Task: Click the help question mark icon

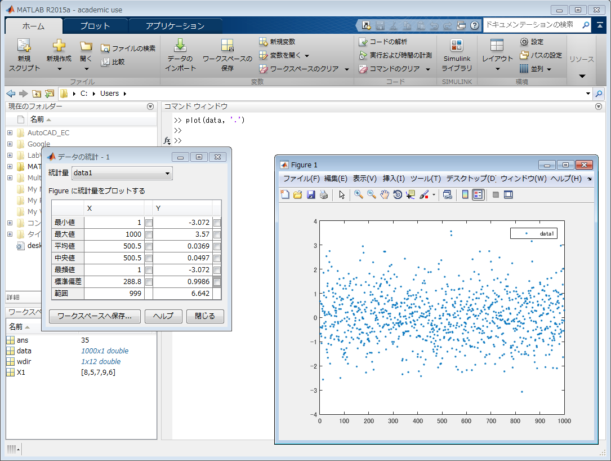Action: click(475, 25)
